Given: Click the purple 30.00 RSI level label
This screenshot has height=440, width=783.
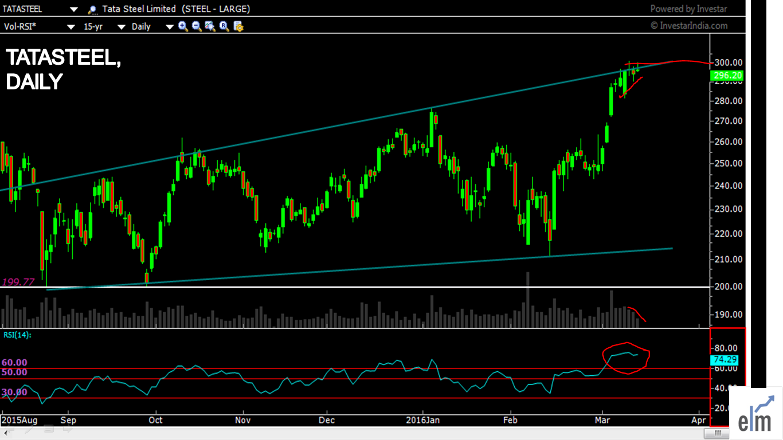Looking at the screenshot, I should coord(14,392).
